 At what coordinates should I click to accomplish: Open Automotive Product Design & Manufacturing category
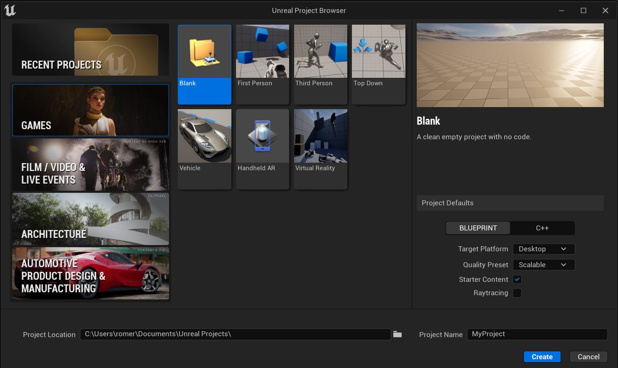point(90,273)
